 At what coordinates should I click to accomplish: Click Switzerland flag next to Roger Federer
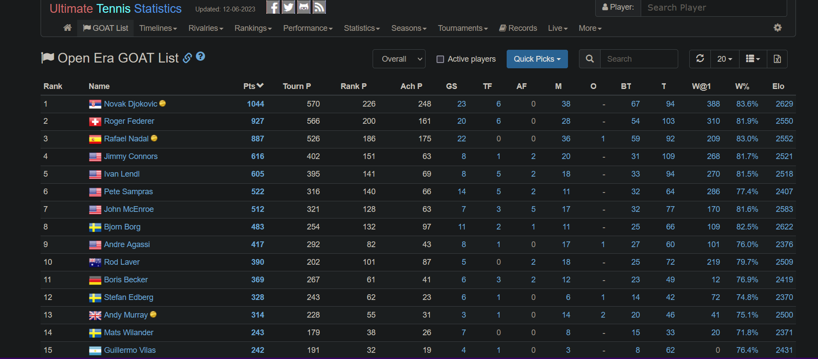click(95, 122)
